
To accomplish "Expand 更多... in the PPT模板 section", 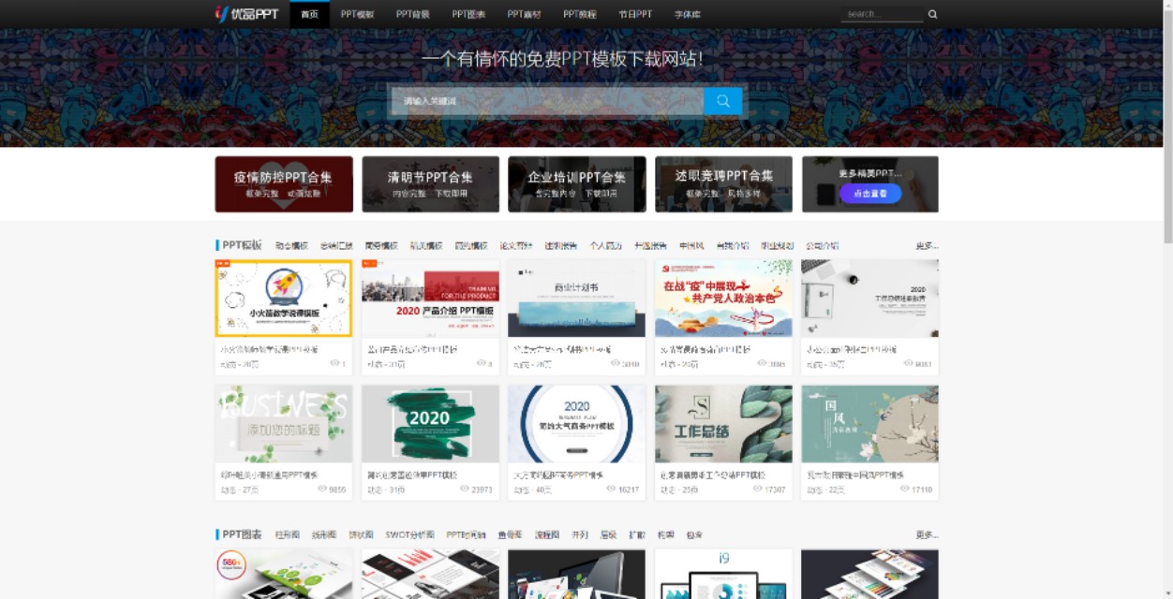I will (x=927, y=245).
